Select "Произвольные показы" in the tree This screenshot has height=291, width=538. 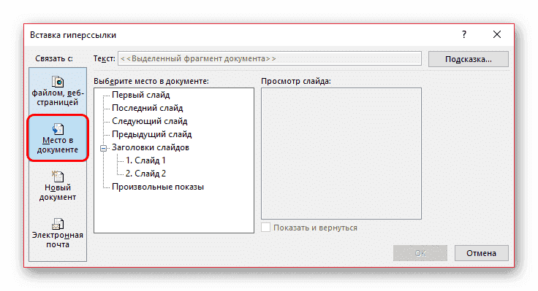pos(158,187)
